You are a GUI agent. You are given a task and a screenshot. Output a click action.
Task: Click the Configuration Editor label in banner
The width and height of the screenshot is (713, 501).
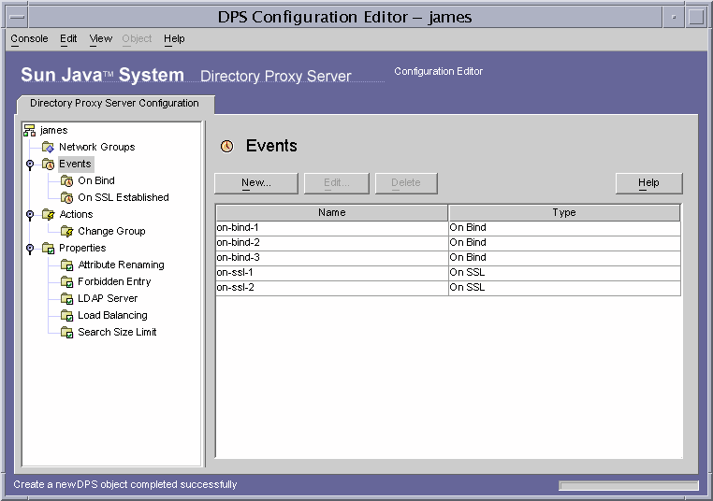tap(438, 71)
